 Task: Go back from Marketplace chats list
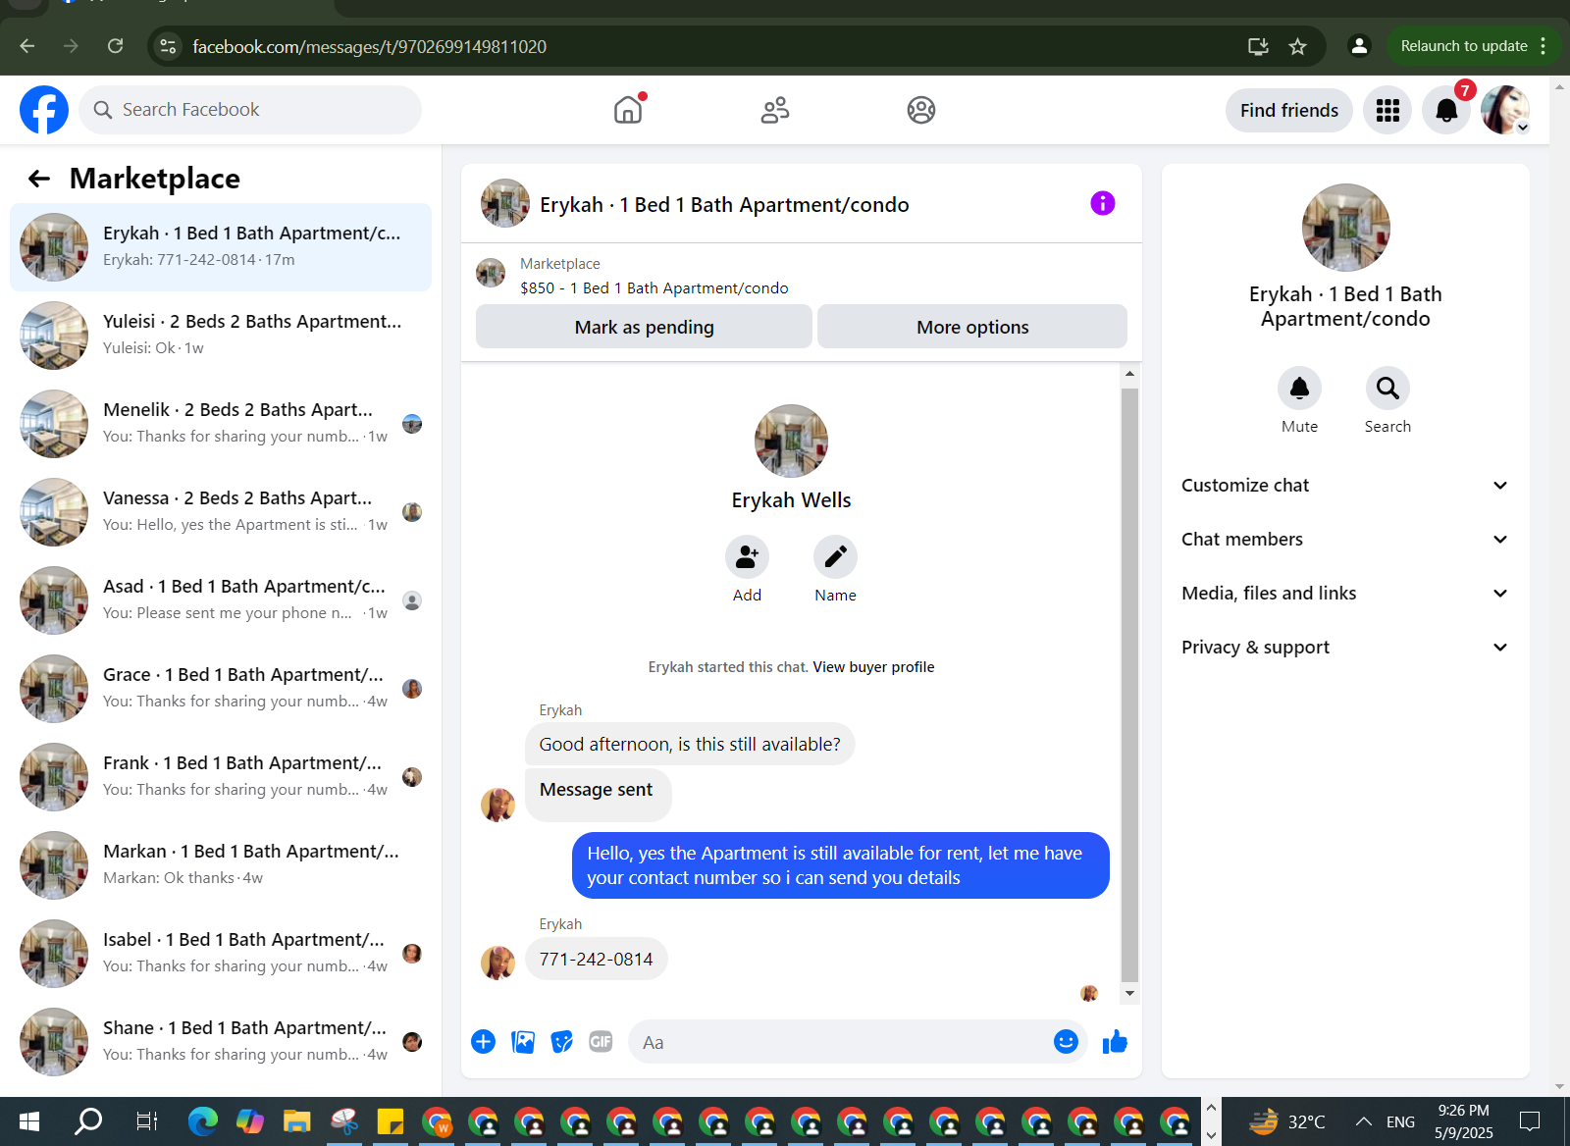click(x=39, y=179)
